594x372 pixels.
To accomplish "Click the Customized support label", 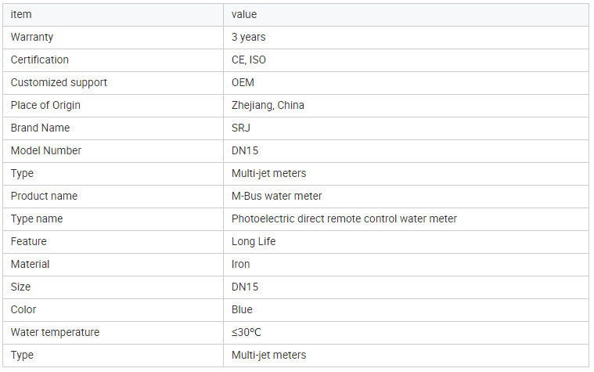I will coord(59,82).
